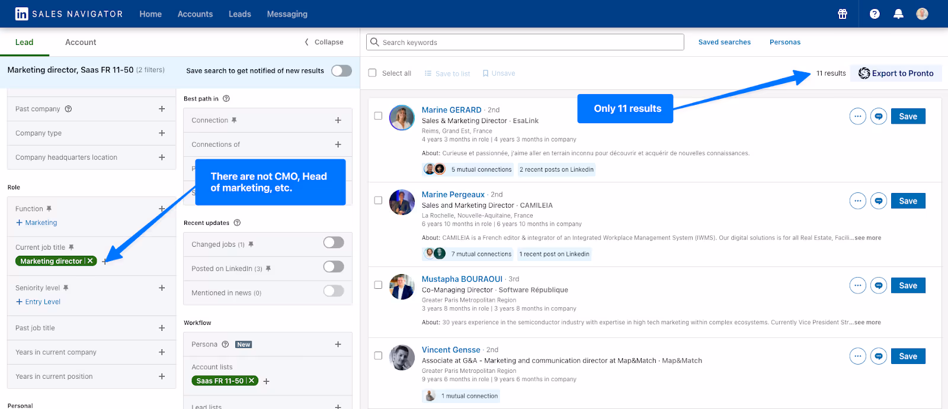Open Personas link
Viewport: 948px width, 409px height.
point(784,42)
